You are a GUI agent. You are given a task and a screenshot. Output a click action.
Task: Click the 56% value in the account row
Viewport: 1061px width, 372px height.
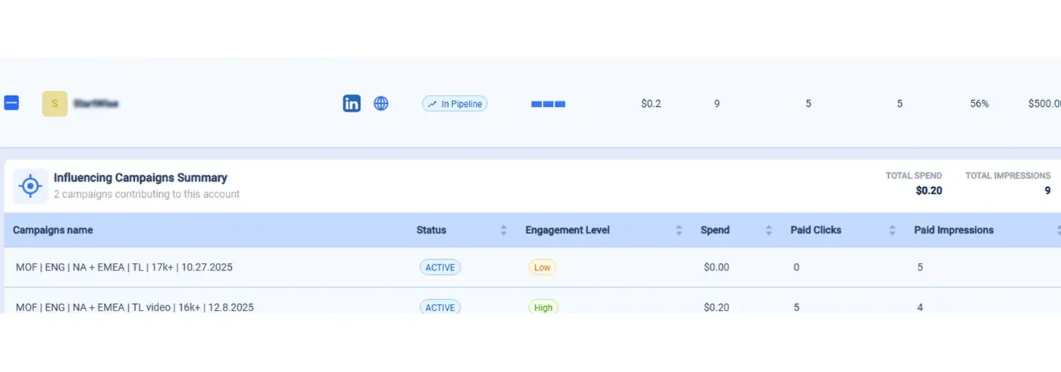979,104
